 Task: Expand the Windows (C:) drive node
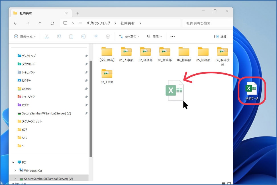(15, 170)
